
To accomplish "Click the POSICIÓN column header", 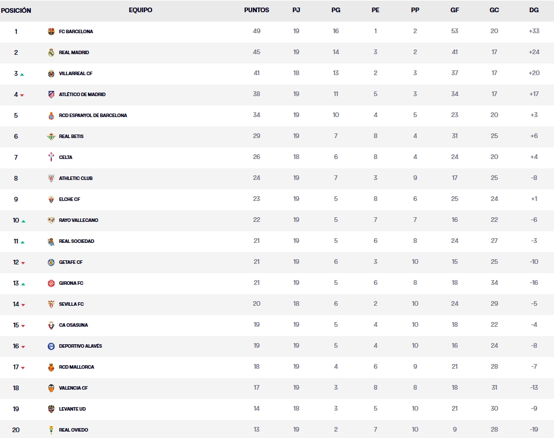I will [16, 10].
